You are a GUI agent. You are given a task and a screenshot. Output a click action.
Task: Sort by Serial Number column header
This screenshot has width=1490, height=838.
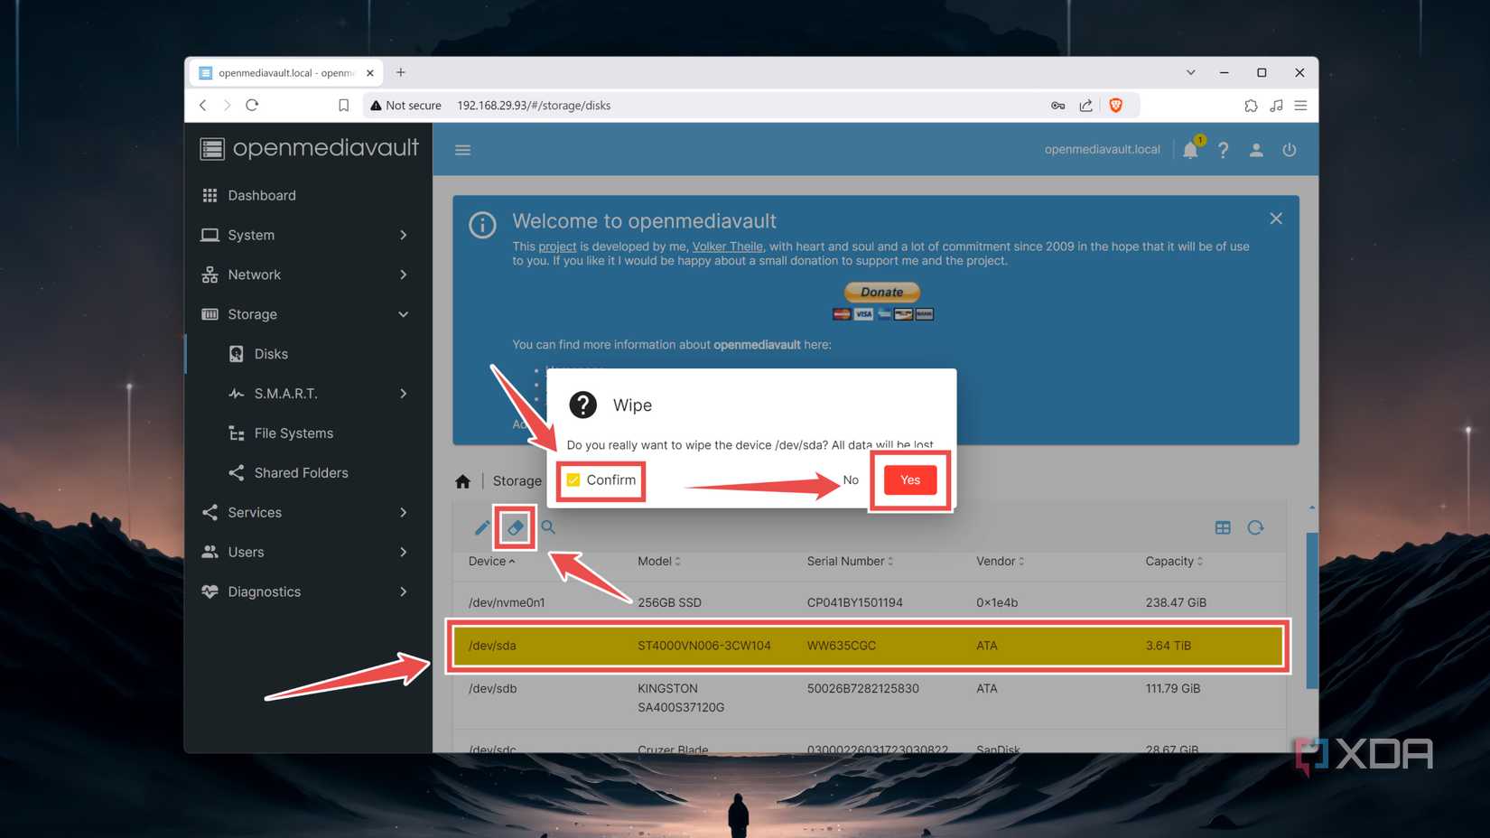coord(850,562)
